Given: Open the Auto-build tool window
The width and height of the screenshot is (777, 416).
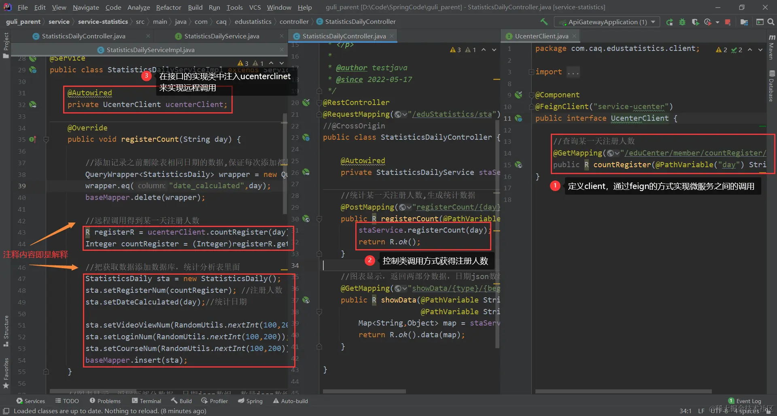Looking at the screenshot, I should pyautogui.click(x=291, y=401).
